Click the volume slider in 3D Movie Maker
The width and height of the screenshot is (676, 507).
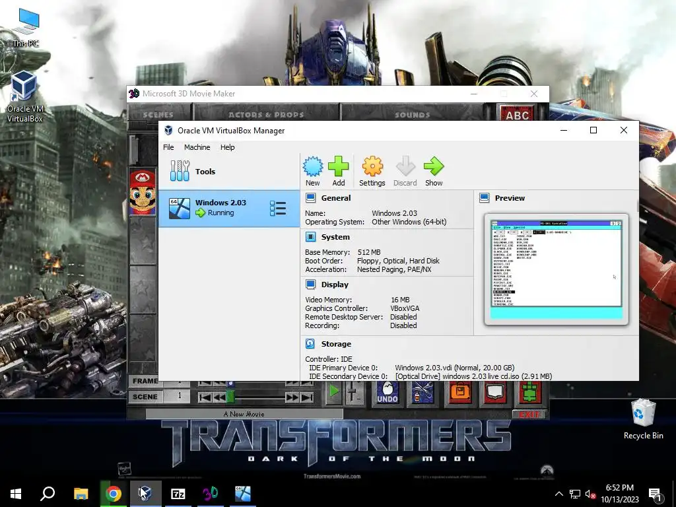[354, 391]
